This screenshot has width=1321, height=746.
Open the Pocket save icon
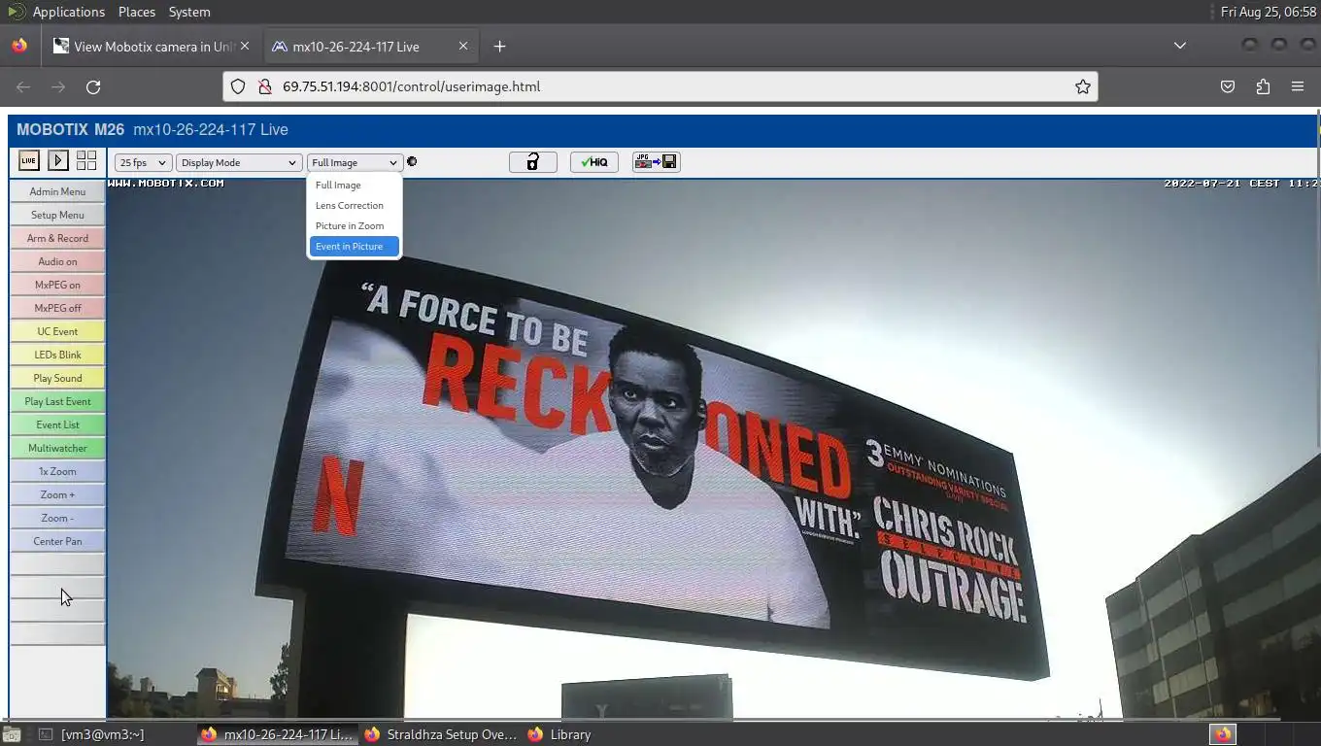coord(1228,86)
